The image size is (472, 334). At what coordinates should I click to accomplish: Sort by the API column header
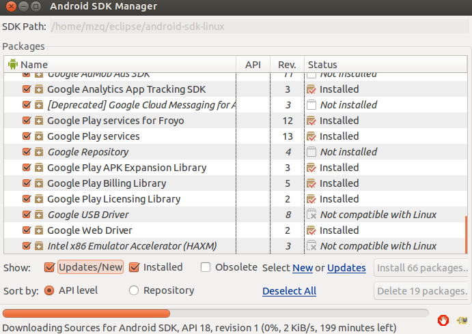[x=253, y=64]
